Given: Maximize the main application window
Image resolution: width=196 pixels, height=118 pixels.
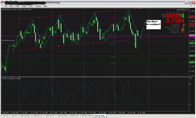Looking at the screenshot, I should click(x=190, y=3).
